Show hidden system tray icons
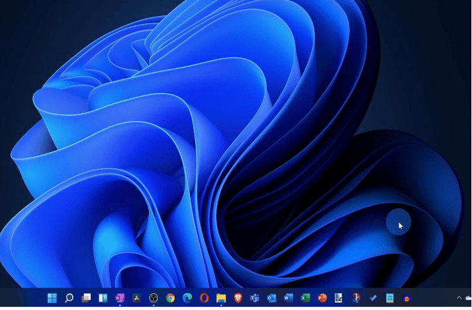This screenshot has height=310, width=472. pyautogui.click(x=459, y=298)
